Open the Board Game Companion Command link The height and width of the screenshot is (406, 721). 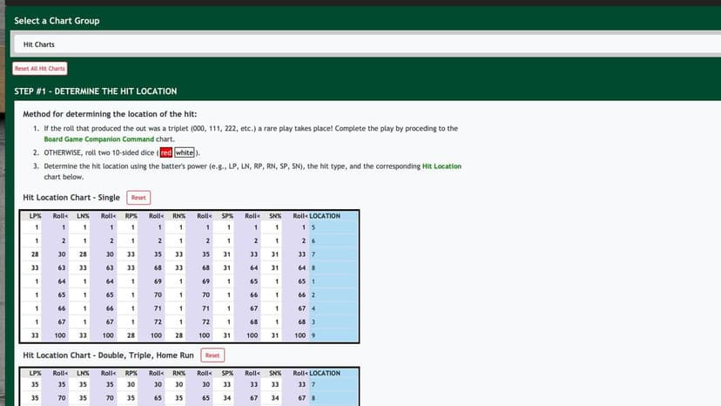pos(99,139)
